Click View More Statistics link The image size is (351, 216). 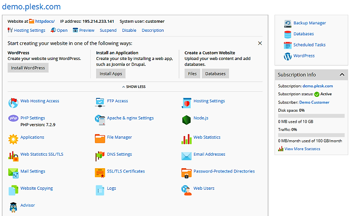point(302,149)
